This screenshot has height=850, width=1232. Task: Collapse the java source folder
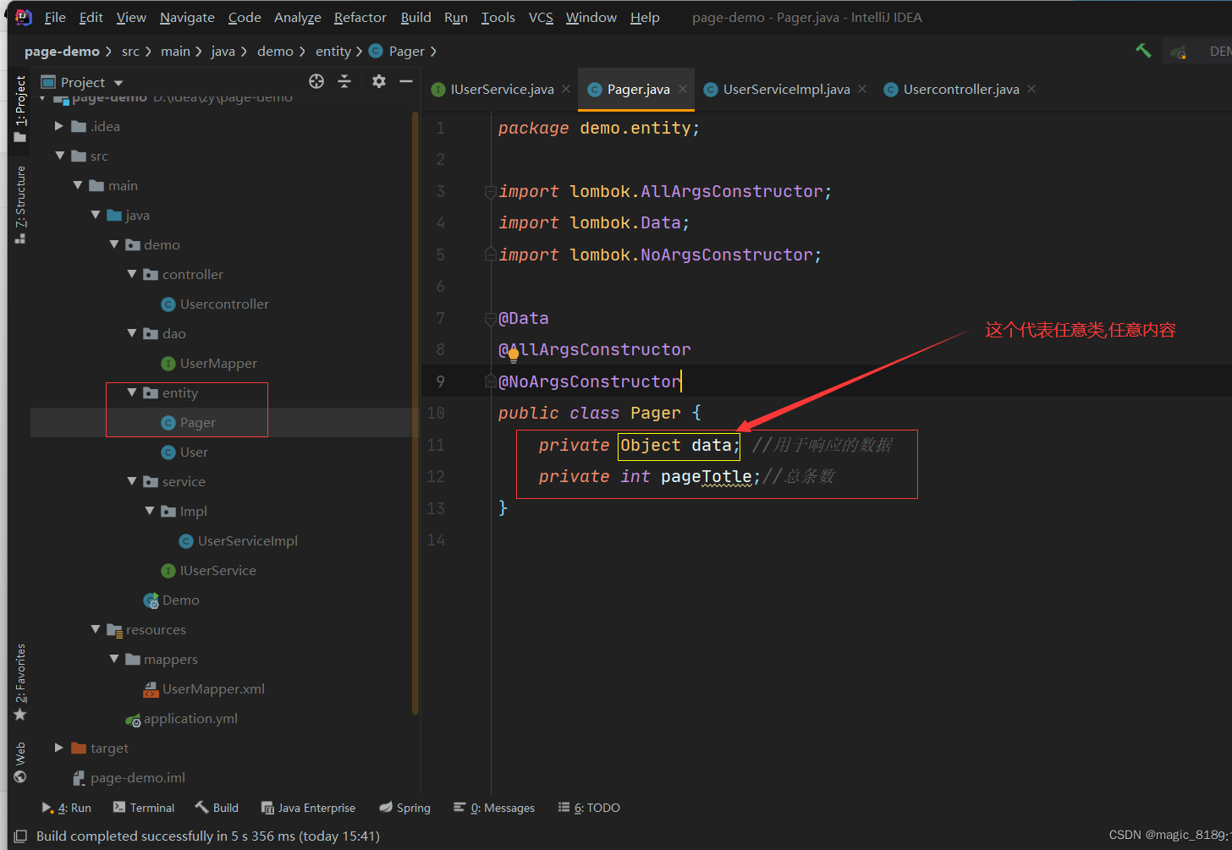coord(96,215)
